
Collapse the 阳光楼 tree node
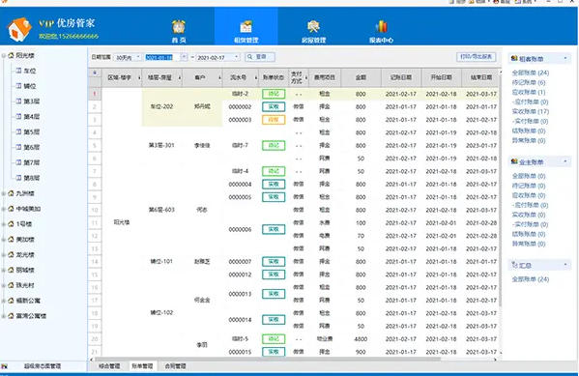[4, 56]
